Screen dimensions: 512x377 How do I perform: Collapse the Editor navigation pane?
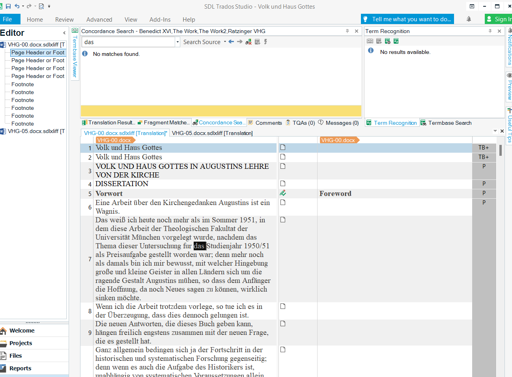click(64, 33)
